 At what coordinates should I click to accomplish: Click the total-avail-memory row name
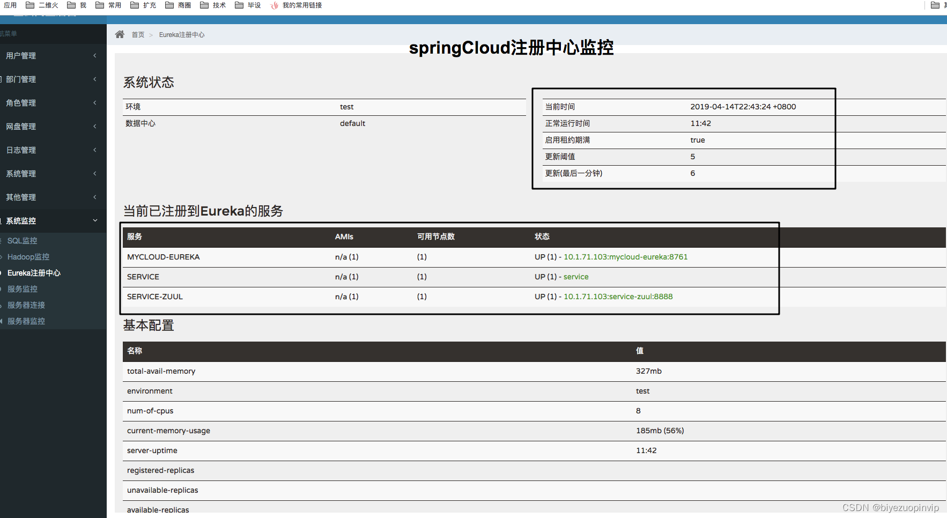(x=161, y=371)
